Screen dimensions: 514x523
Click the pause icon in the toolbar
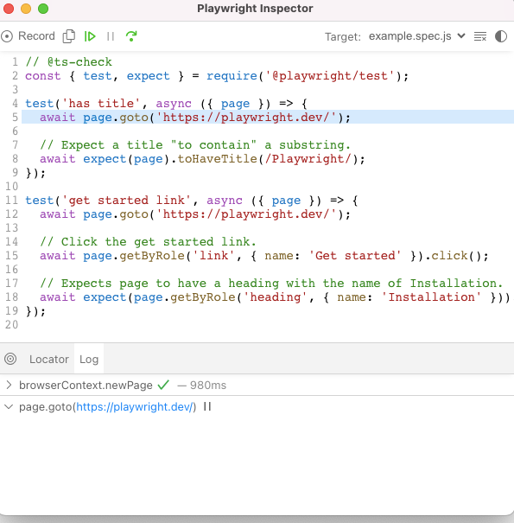point(111,36)
